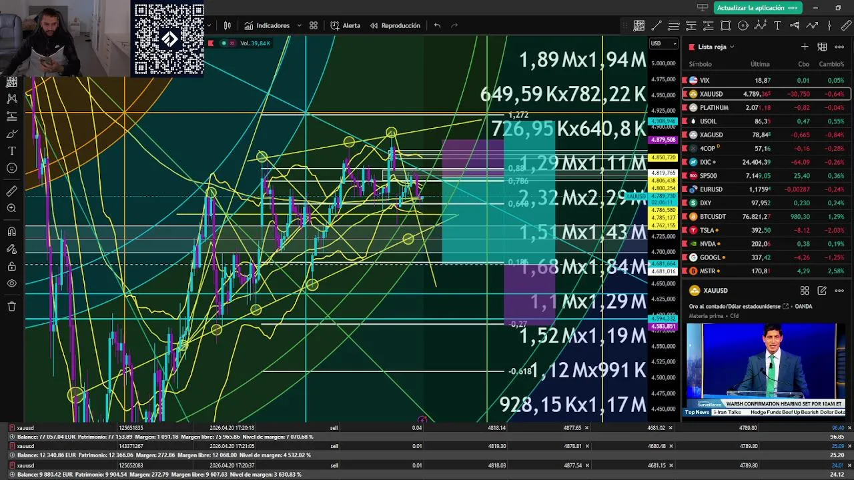Undo last chart action
The image size is (854, 480).
pos(437,25)
